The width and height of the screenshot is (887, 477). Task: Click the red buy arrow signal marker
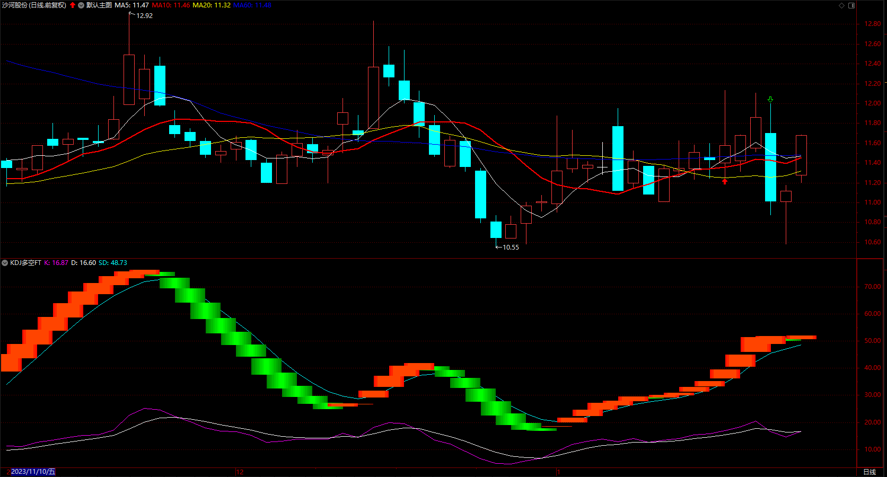[725, 181]
